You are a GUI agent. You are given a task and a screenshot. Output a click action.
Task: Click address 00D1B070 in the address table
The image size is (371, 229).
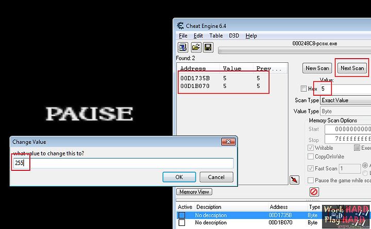(x=280, y=223)
